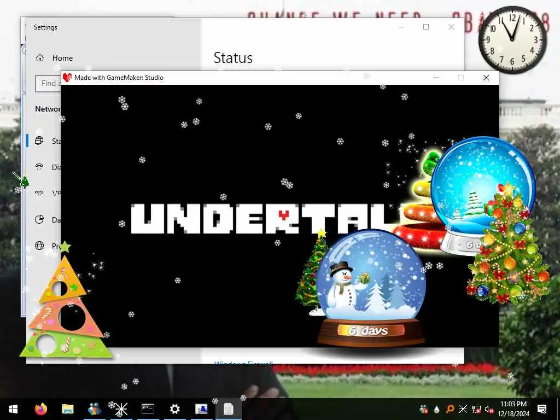Screen dimensions: 560x420
Task: Click the snowman snow globe widget
Action: (x=370, y=288)
